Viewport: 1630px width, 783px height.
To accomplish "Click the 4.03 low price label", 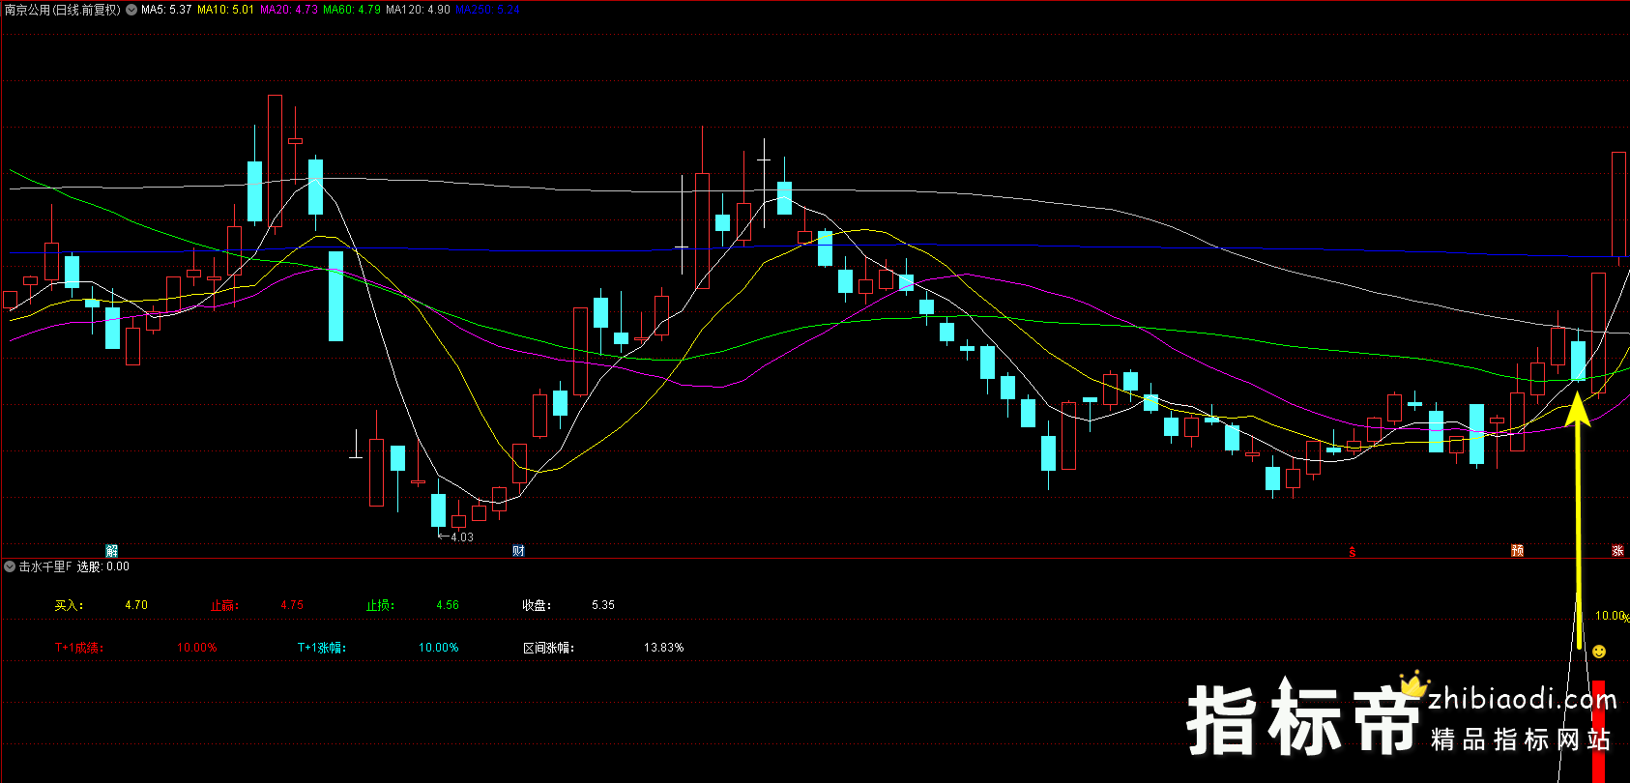I will 462,537.
